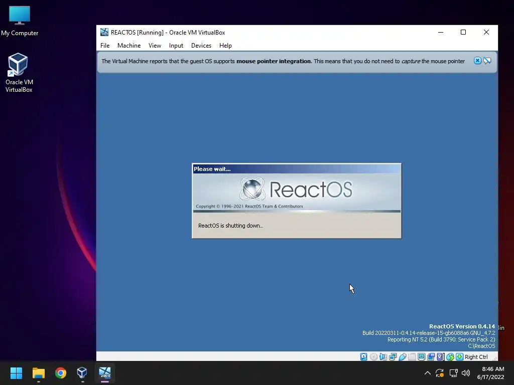Minimize the VirtualBox window

click(x=441, y=32)
